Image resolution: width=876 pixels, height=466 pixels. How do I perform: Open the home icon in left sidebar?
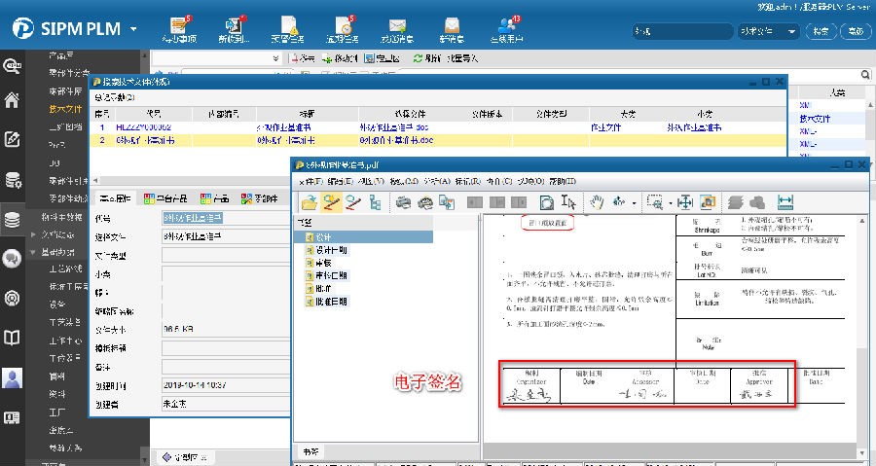click(13, 101)
